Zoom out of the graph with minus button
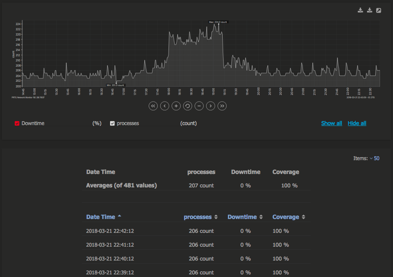 199,106
